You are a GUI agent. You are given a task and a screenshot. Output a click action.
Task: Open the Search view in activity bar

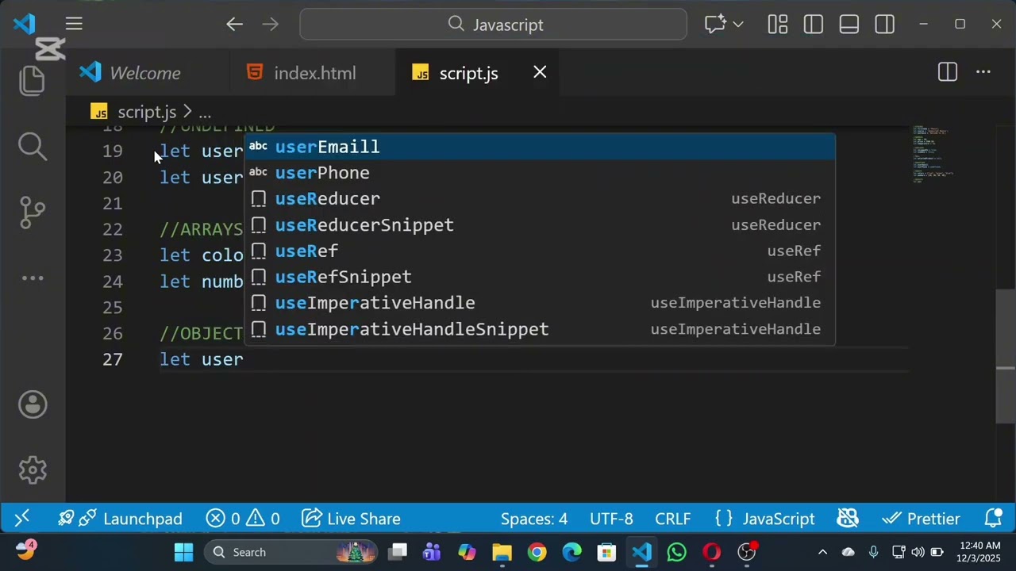coord(33,146)
